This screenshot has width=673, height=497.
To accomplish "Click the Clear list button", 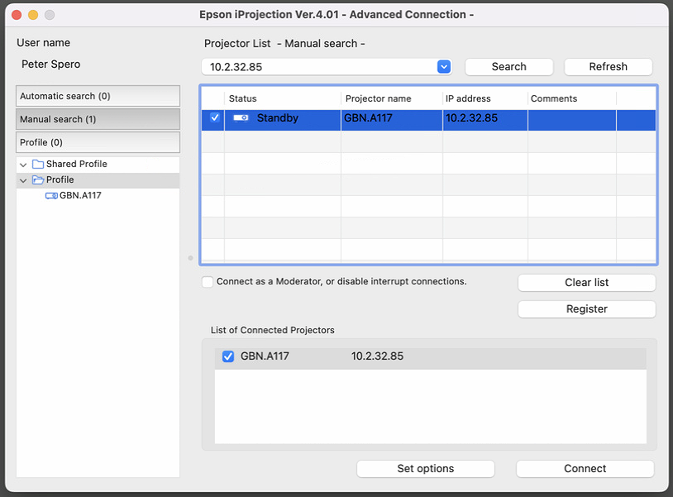I will 587,283.
